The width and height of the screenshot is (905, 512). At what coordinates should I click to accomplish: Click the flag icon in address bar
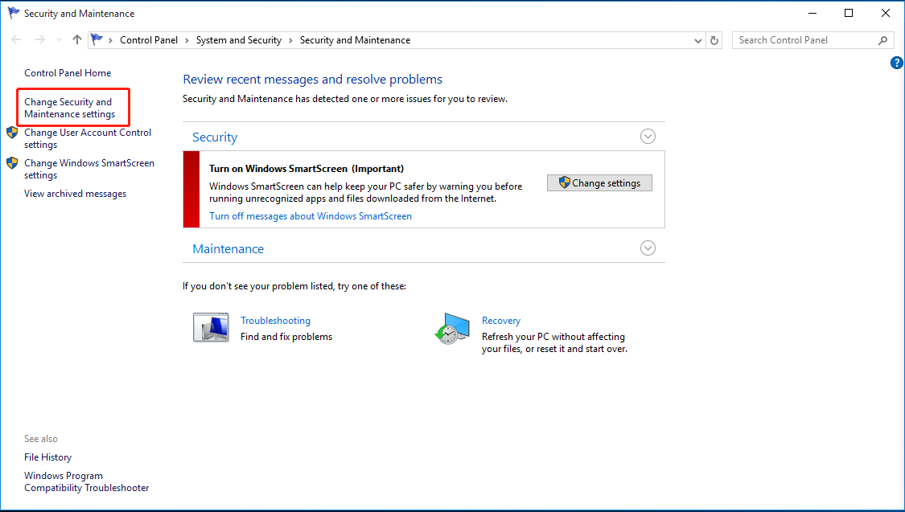click(97, 39)
